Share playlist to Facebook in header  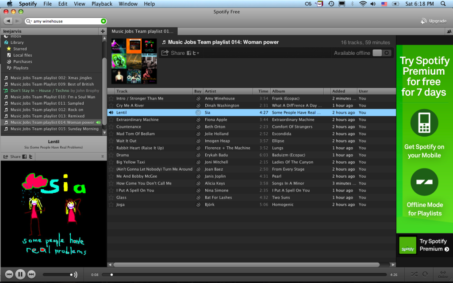pyautogui.click(x=189, y=53)
